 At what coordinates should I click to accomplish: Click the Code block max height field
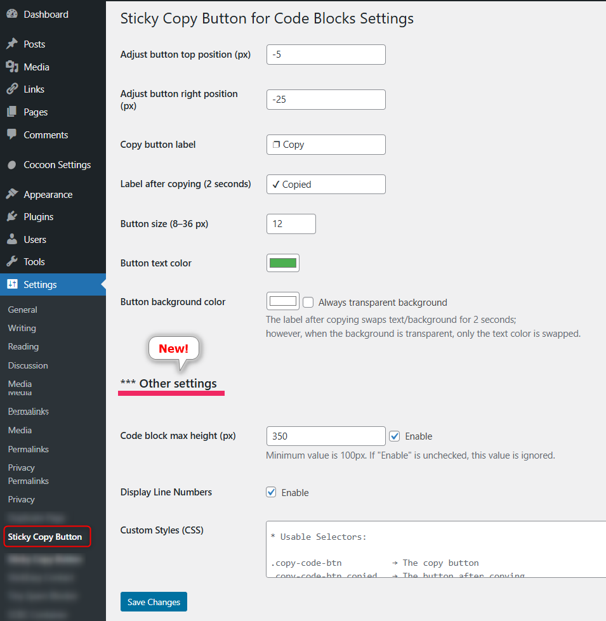pyautogui.click(x=326, y=436)
